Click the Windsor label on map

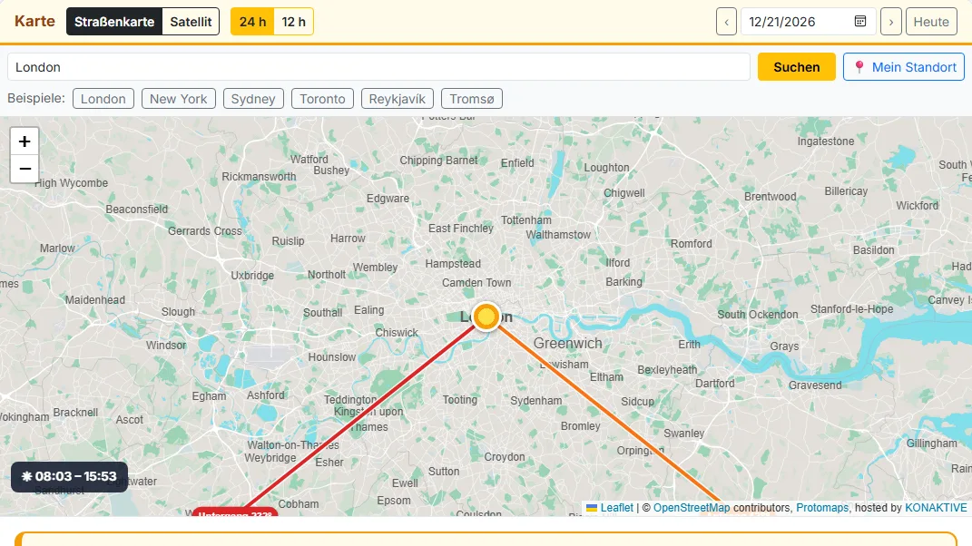click(x=165, y=346)
